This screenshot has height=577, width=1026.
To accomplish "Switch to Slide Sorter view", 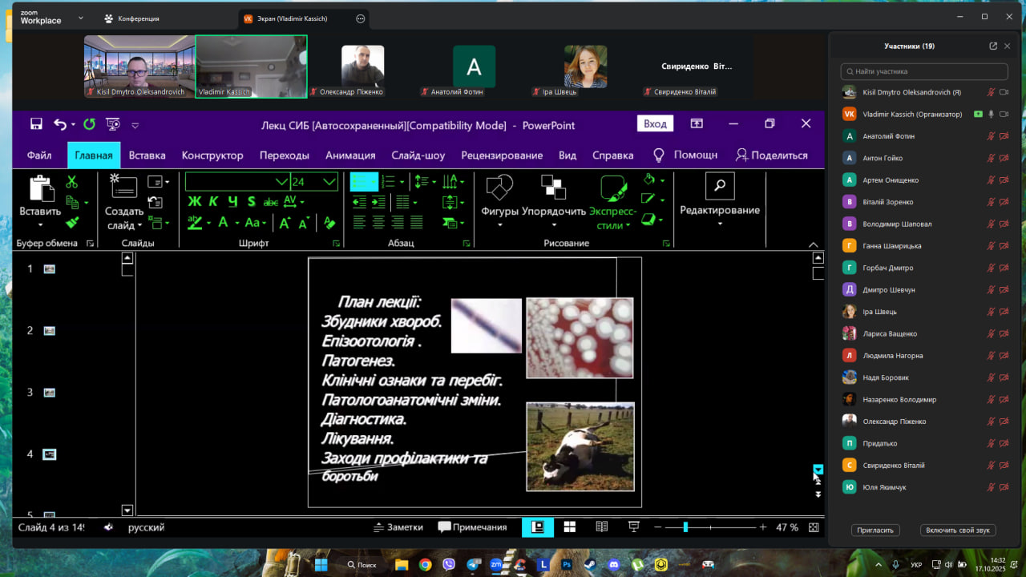I will (x=570, y=527).
